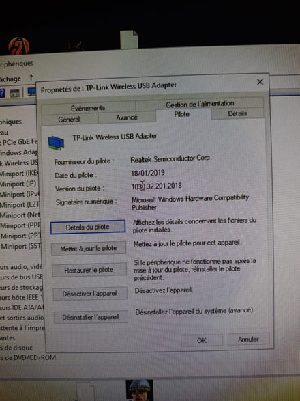Click Désinstaller l'appareil button

coord(91,317)
